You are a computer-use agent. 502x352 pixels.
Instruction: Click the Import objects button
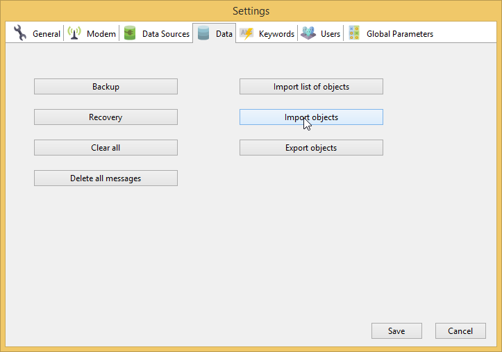(311, 117)
